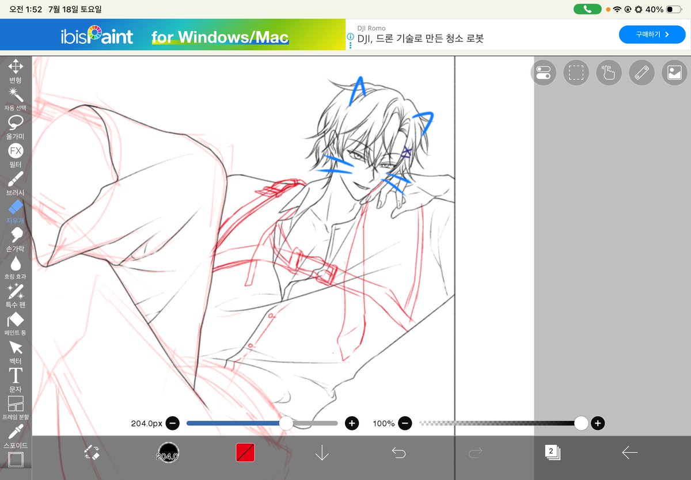This screenshot has height=480, width=691.
Task: Open the canvas tool below 스포이드
Action: [16, 460]
